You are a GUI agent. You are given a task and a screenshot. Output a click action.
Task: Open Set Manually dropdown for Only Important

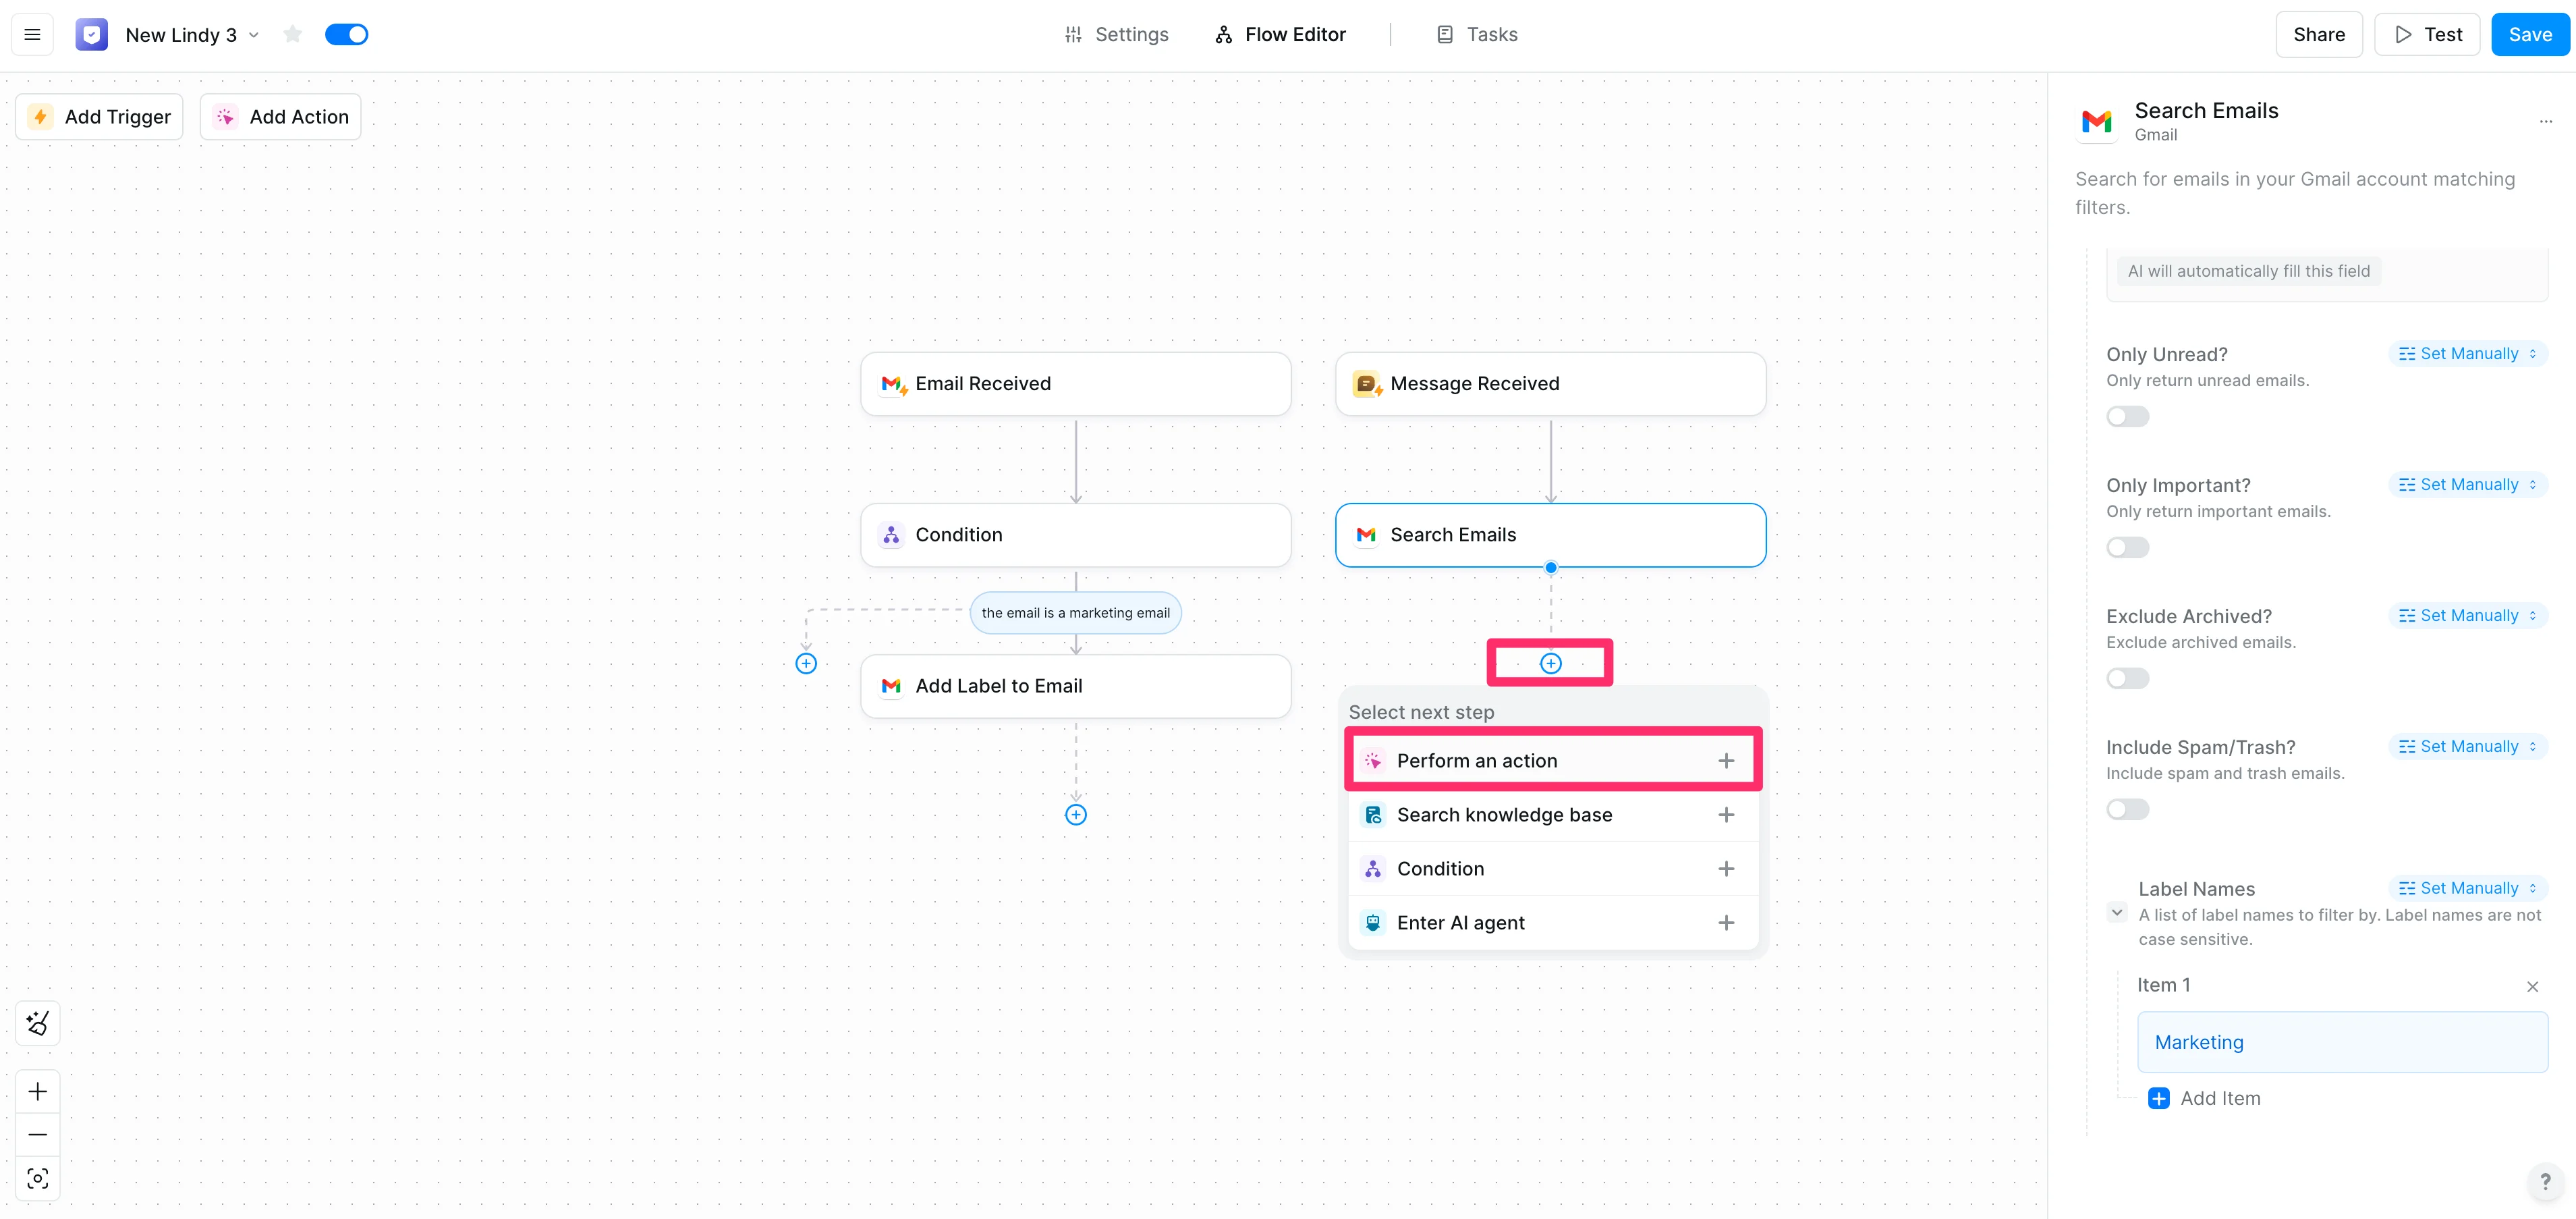pyautogui.click(x=2467, y=485)
